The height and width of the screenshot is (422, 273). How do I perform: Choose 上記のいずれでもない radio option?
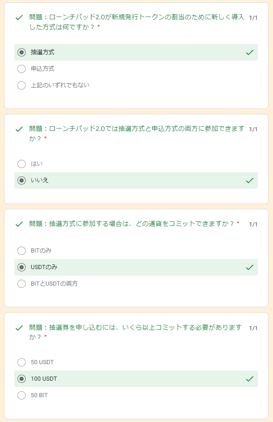22,85
